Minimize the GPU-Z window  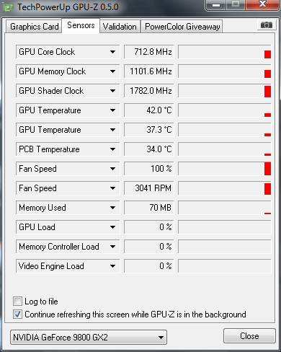click(x=215, y=5)
